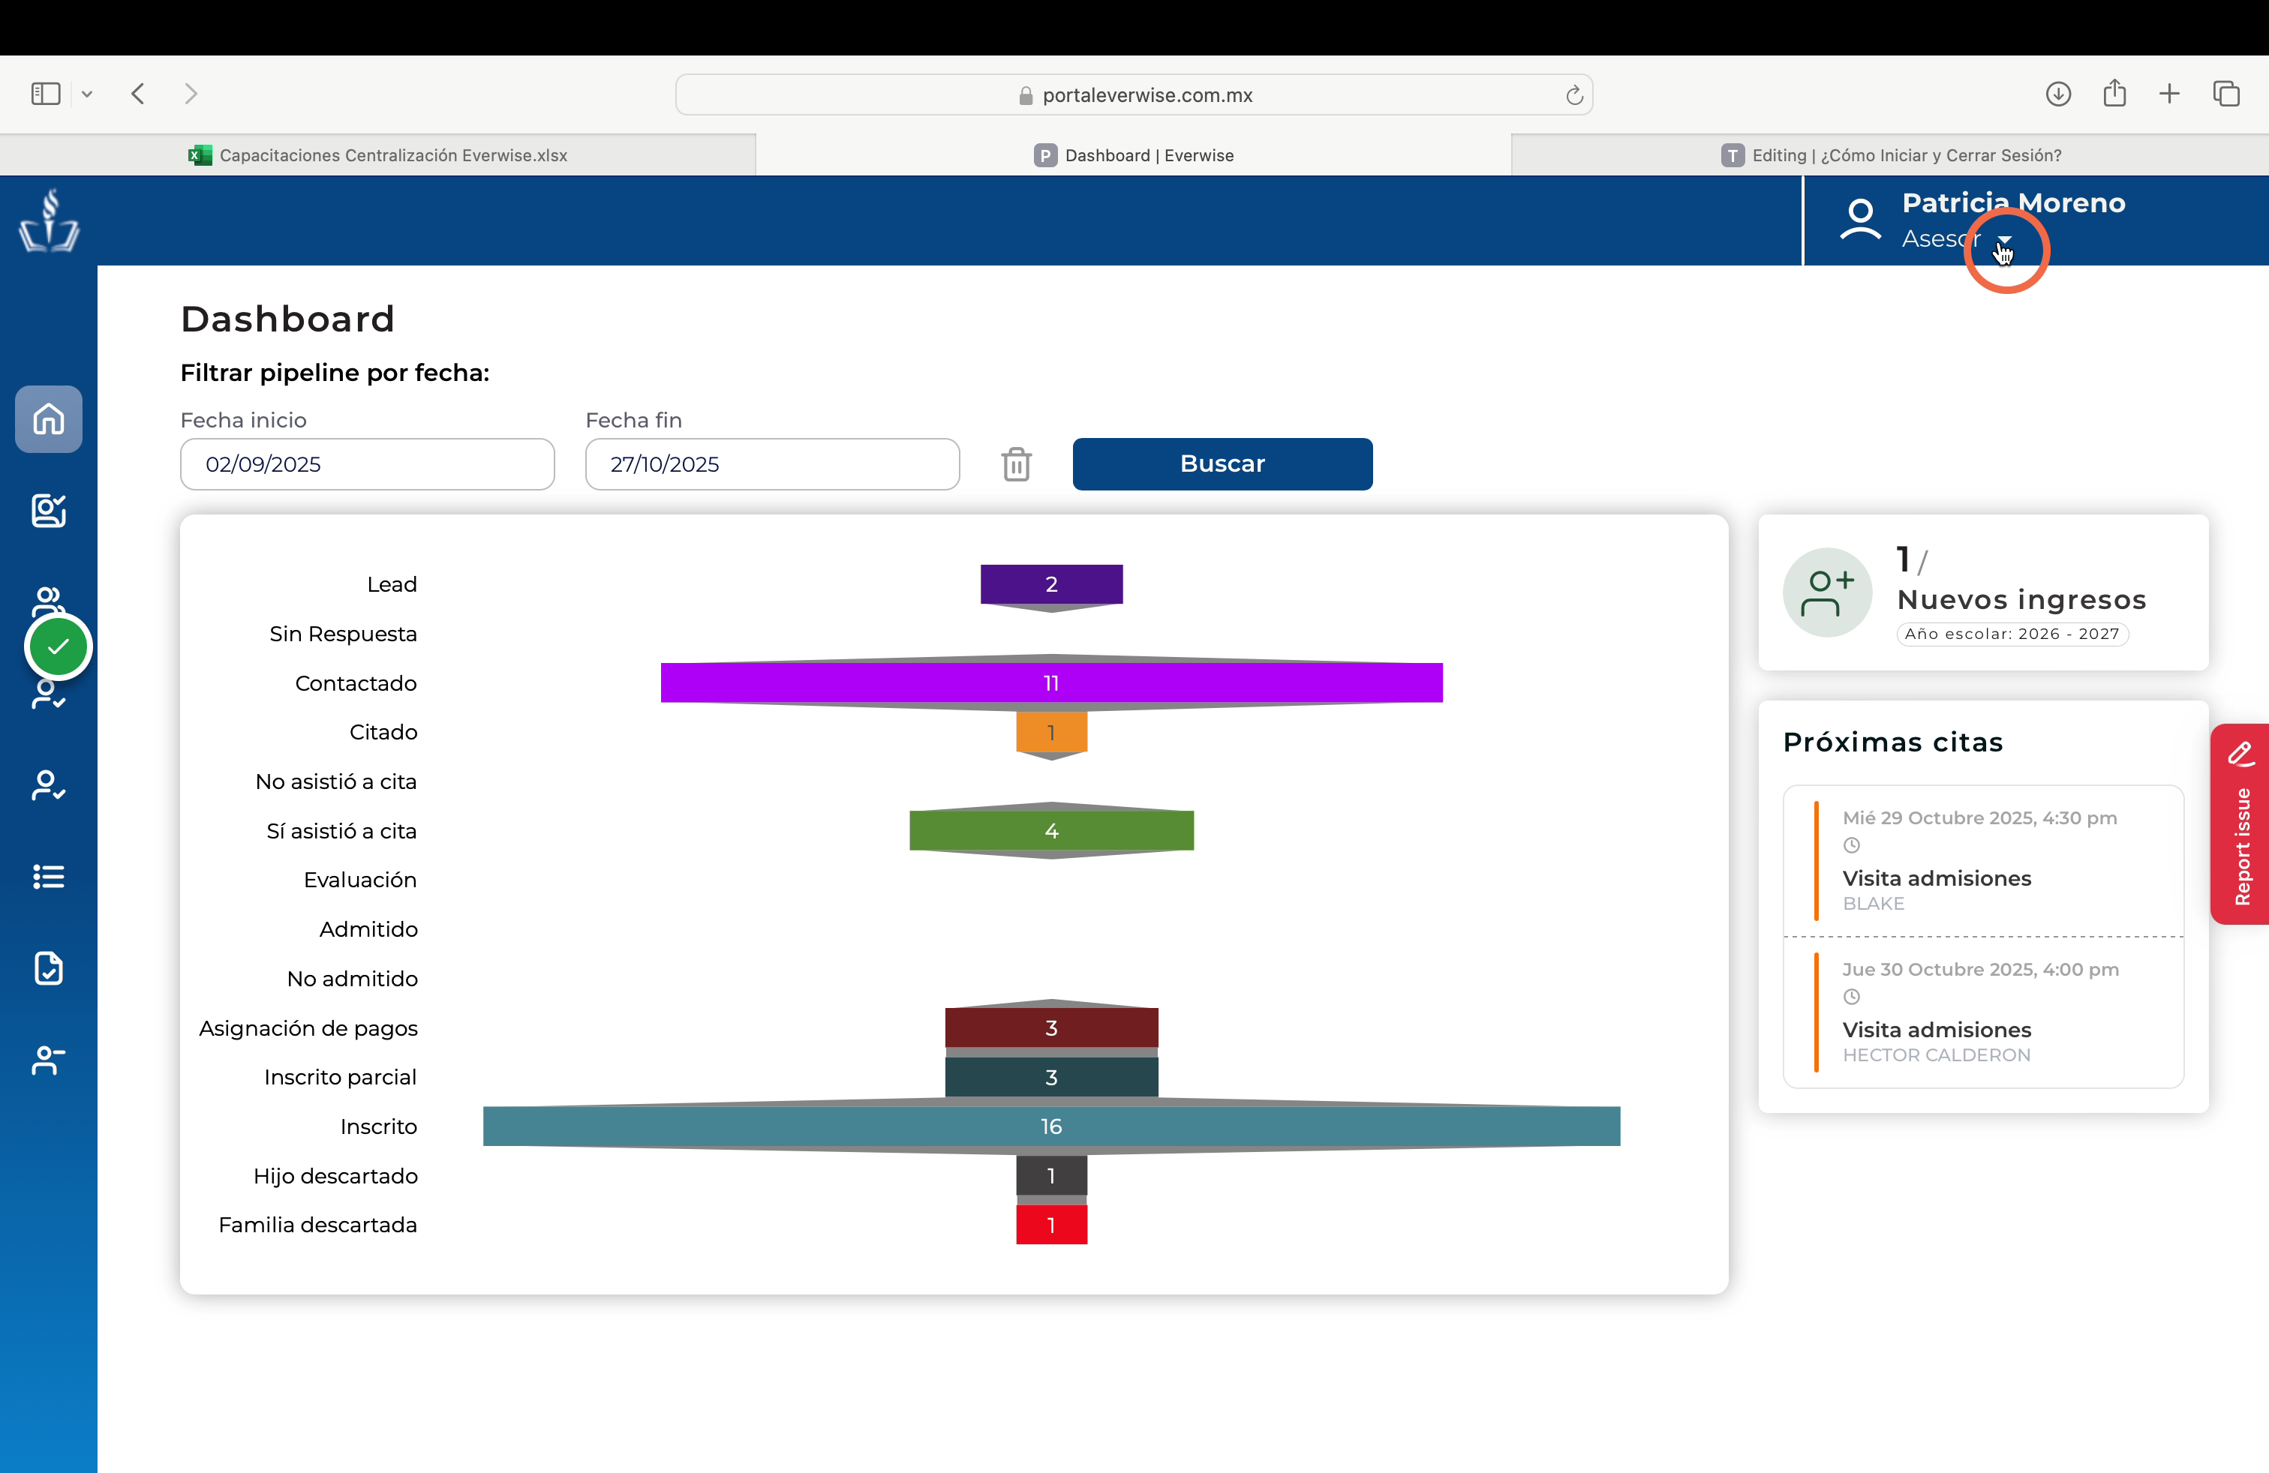
Task: Click the green Sí asistió a cita bar
Action: 1051,831
